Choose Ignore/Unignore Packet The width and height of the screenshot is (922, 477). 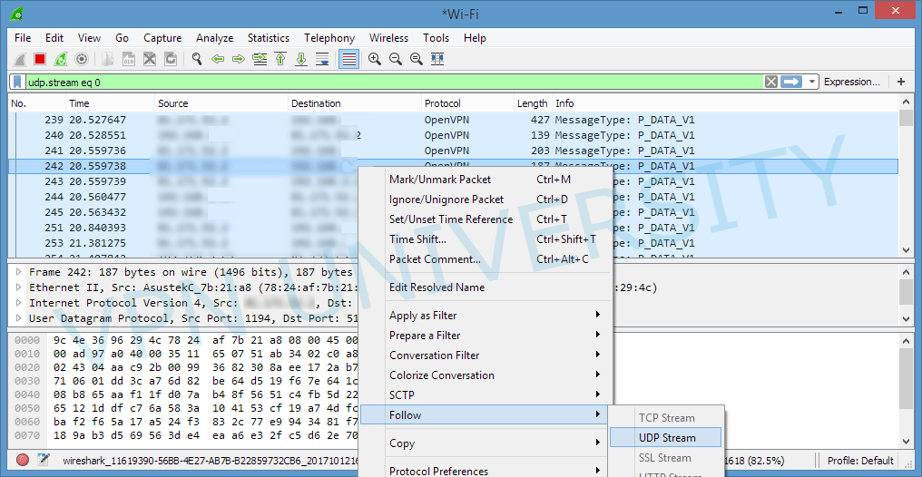click(486, 200)
